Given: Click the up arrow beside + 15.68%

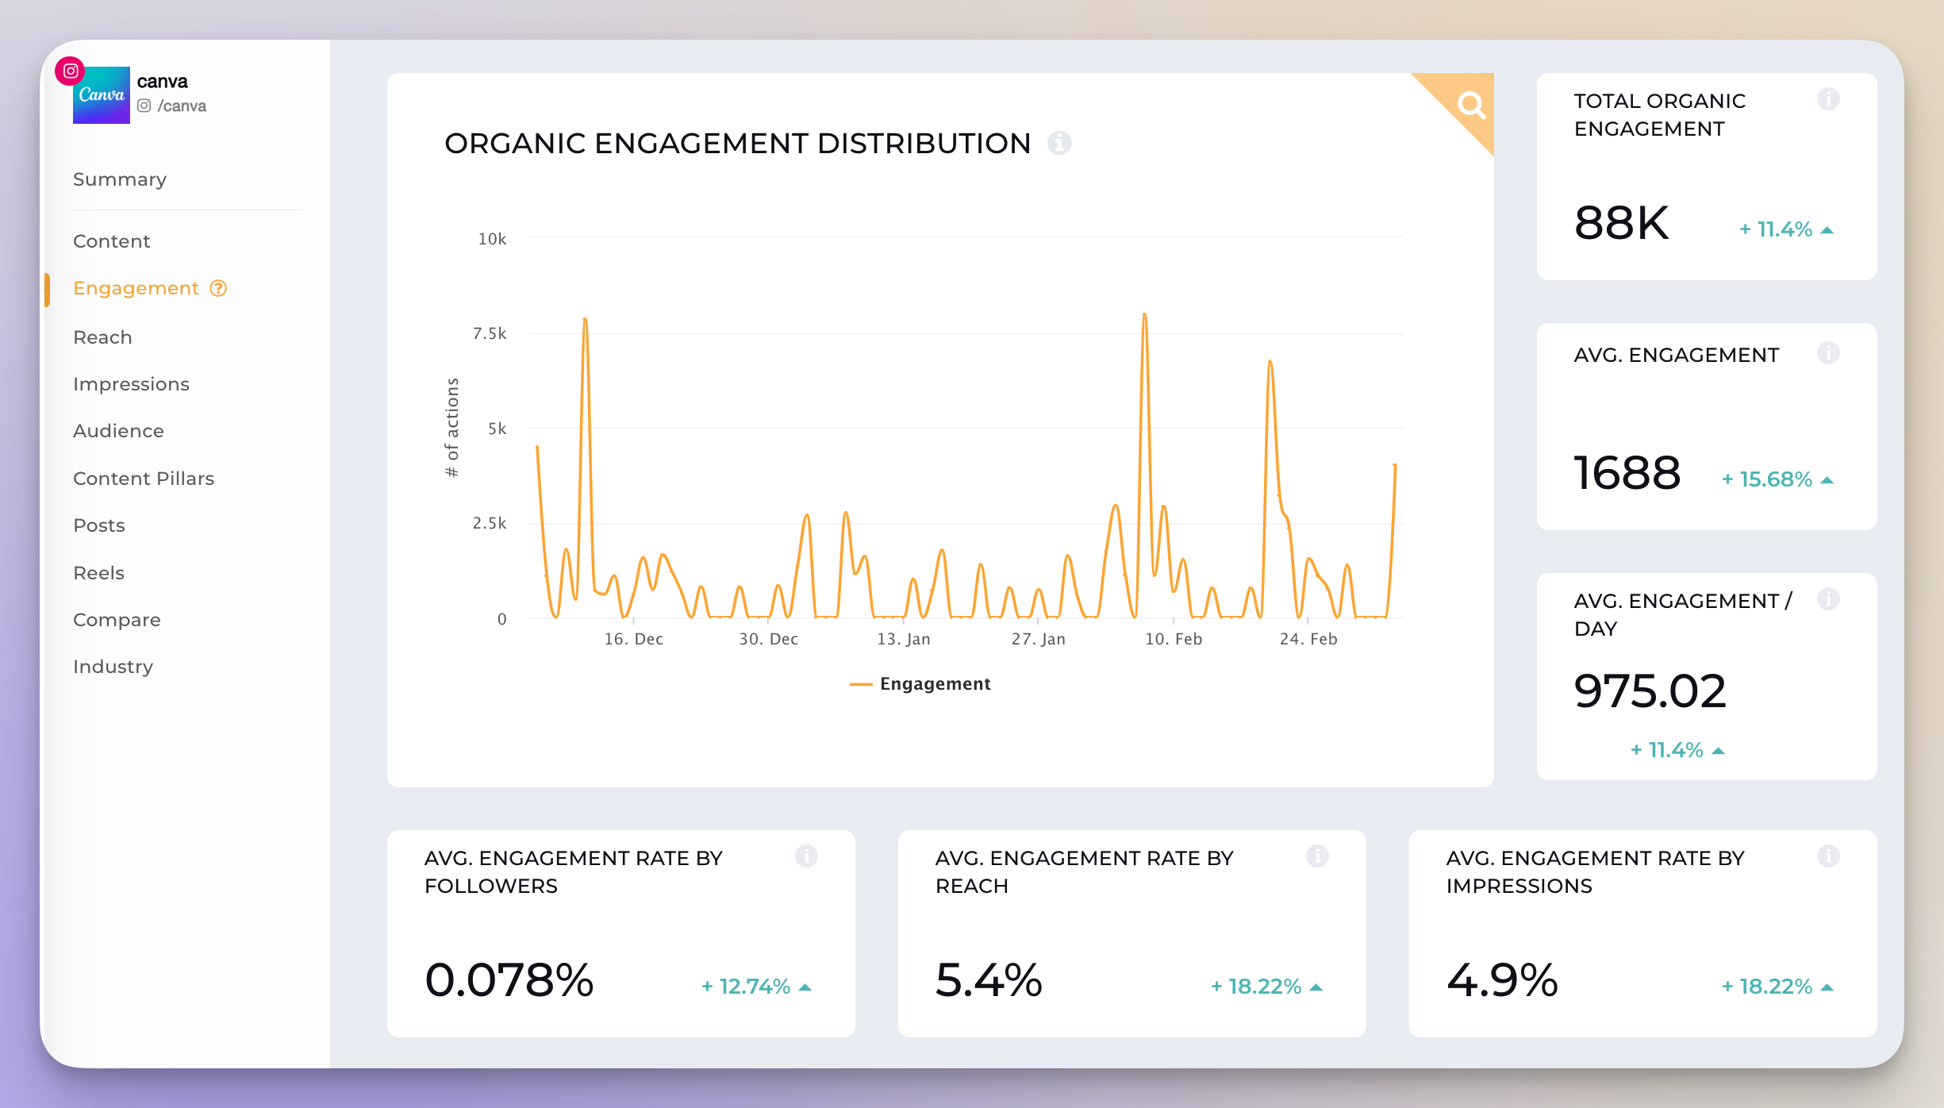Looking at the screenshot, I should click(x=1827, y=480).
